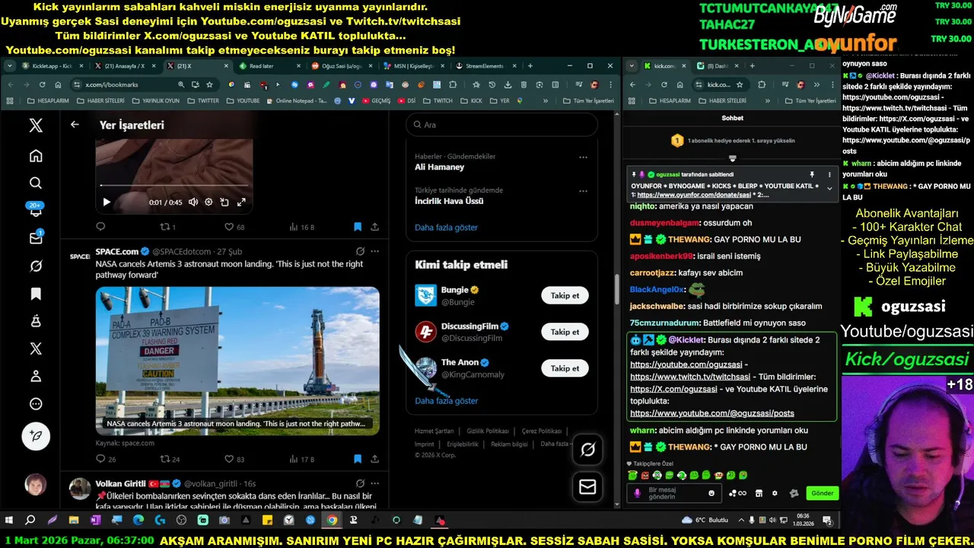The width and height of the screenshot is (974, 548).
Task: Like the SPACE.com post with 83 likes
Action: tap(234, 459)
